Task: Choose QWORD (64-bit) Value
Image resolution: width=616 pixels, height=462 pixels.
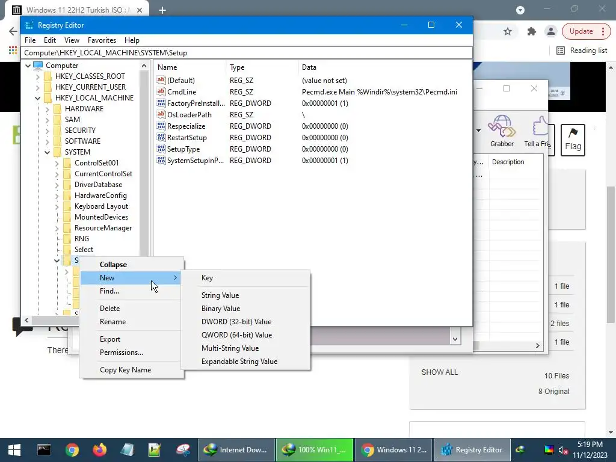Action: pos(245,334)
